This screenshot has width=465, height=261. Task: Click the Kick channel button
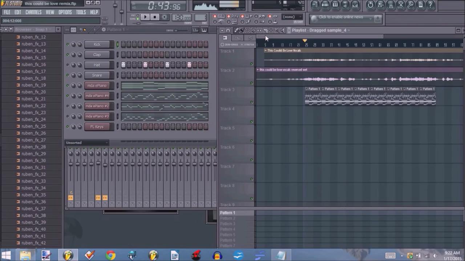click(97, 45)
